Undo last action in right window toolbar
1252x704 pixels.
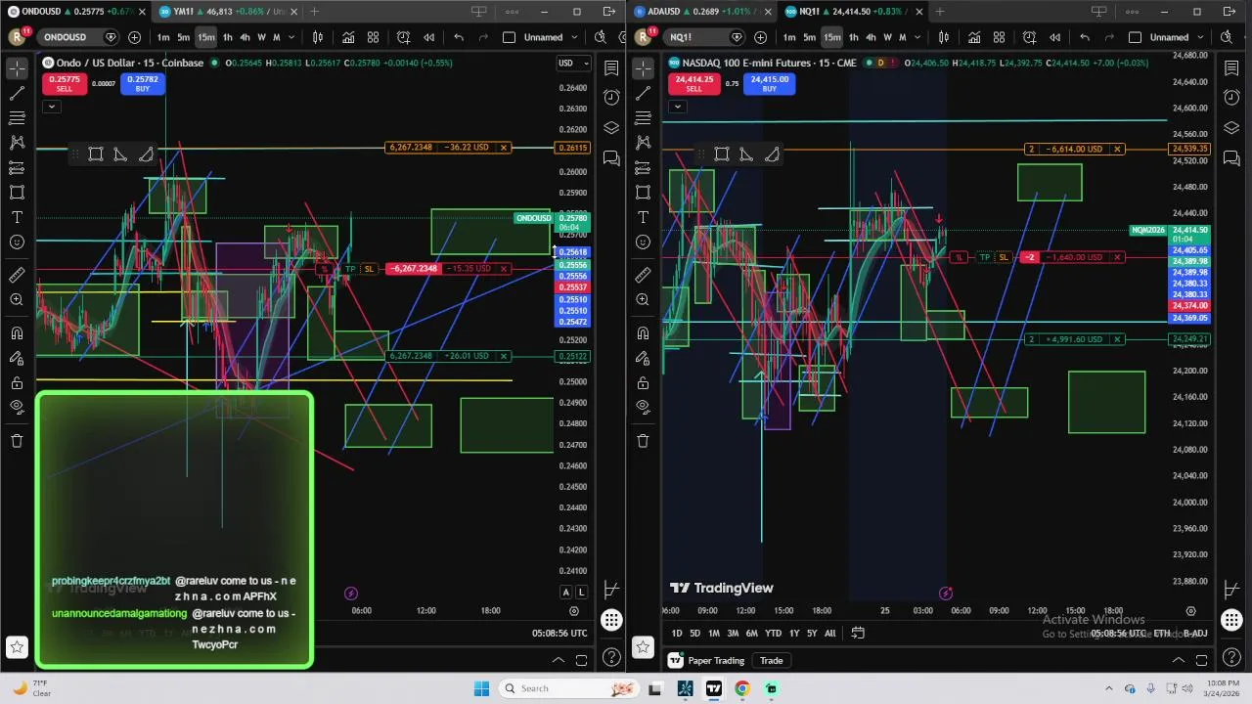click(x=1085, y=37)
